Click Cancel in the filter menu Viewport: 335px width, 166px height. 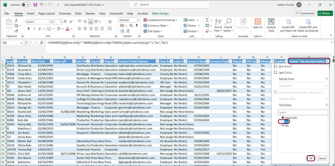(322, 158)
